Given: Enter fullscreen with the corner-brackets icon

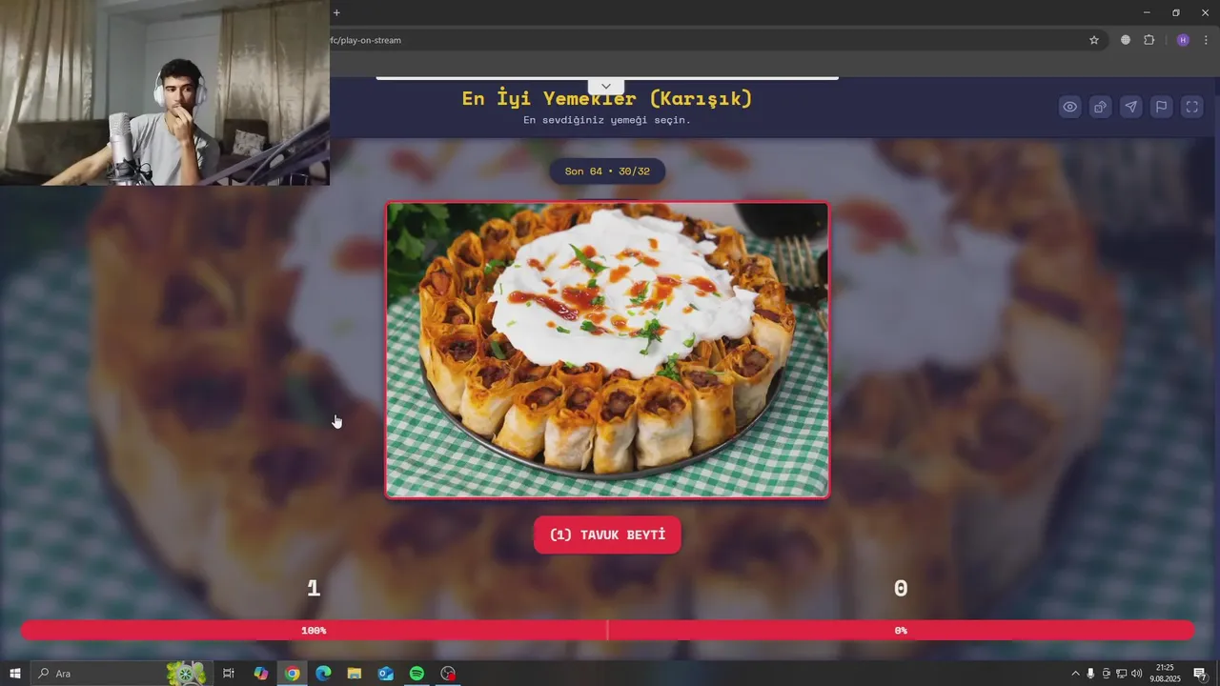Looking at the screenshot, I should tap(1192, 107).
